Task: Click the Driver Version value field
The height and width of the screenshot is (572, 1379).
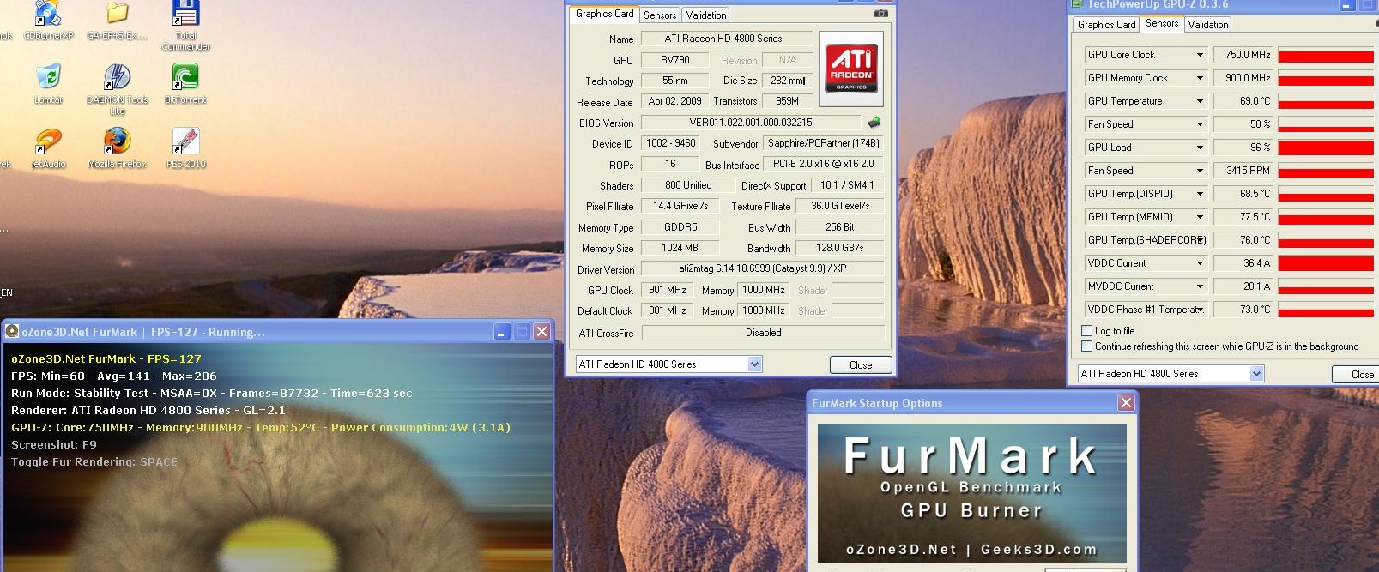Action: click(763, 268)
